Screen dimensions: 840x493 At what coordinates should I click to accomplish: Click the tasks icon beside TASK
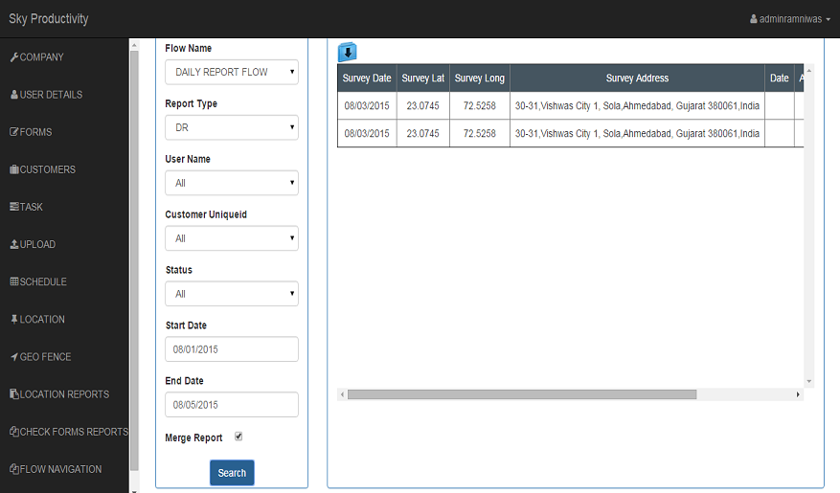tap(14, 207)
